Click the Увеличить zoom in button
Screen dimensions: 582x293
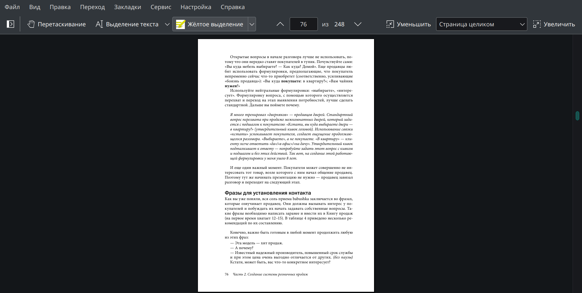(x=554, y=24)
